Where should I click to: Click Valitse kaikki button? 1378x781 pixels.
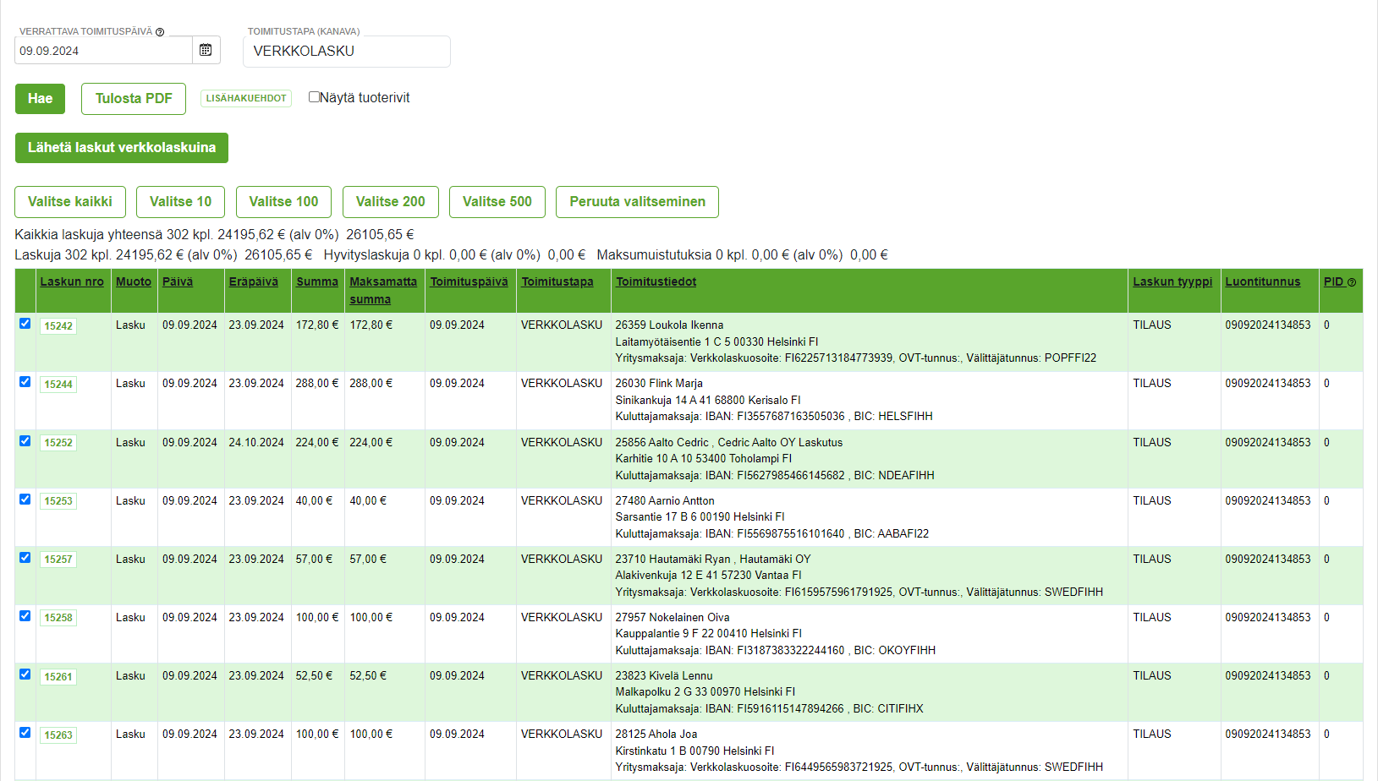(x=70, y=201)
